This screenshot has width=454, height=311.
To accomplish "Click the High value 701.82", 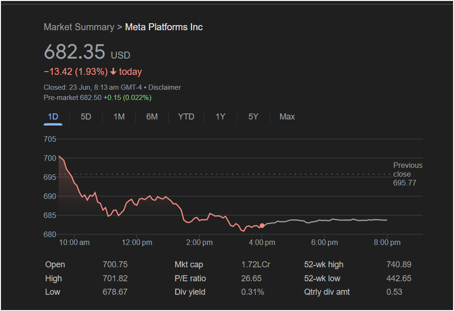I will (115, 278).
